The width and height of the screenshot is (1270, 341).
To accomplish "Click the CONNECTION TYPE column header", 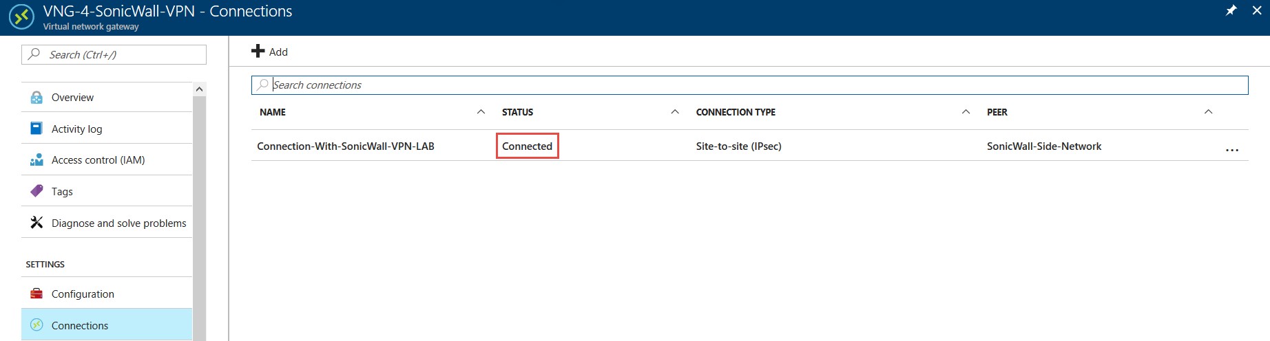I will [x=736, y=112].
